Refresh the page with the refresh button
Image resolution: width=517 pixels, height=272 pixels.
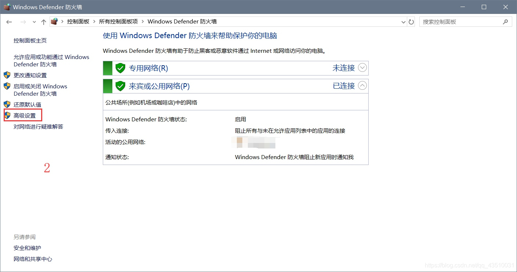click(411, 22)
